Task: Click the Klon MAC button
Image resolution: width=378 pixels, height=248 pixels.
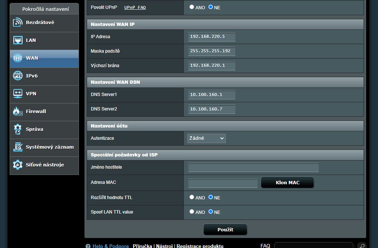Action: click(288, 182)
